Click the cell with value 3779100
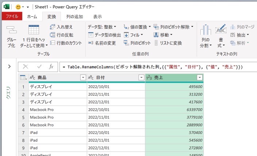The height and width of the screenshot is (156, 257). [174, 117]
